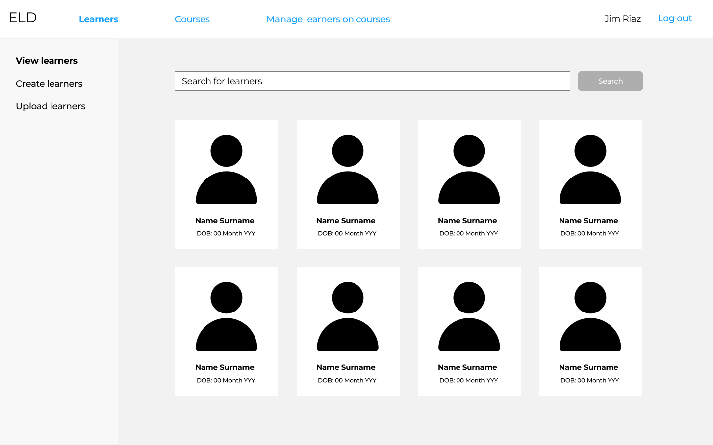Choose the last avatar icon in the bottom row
The image size is (713, 445).
pyautogui.click(x=590, y=316)
